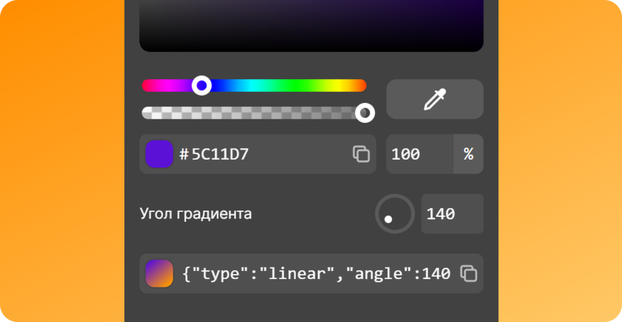The height and width of the screenshot is (322, 622).
Task: Activate the eyedropper color picker tool
Action: pos(435,99)
